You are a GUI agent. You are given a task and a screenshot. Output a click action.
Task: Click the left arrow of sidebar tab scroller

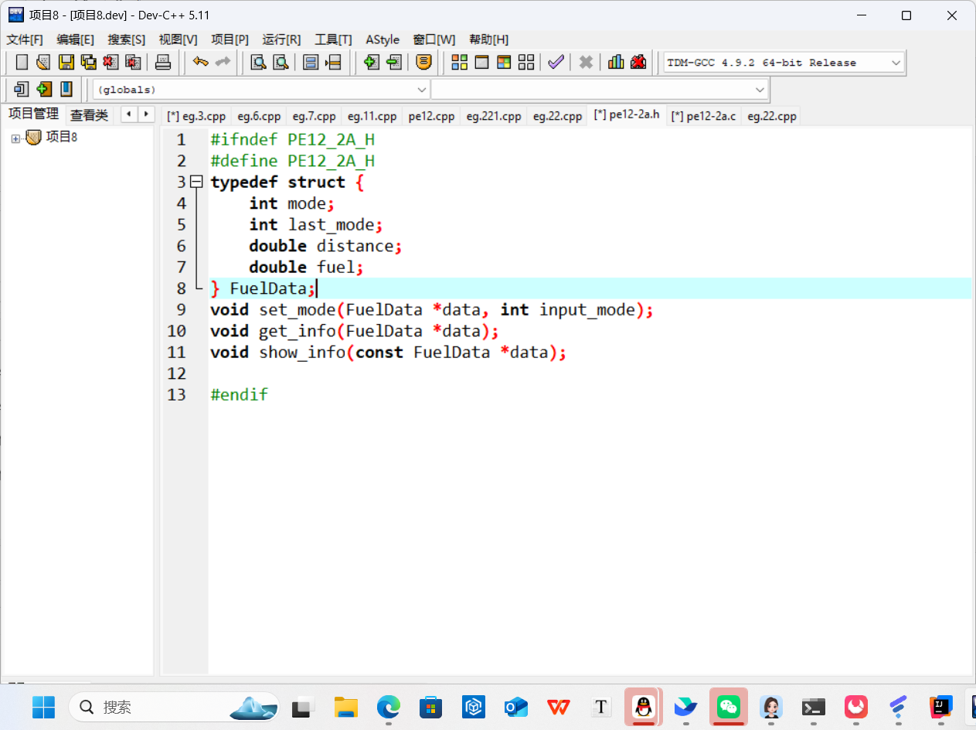point(129,114)
